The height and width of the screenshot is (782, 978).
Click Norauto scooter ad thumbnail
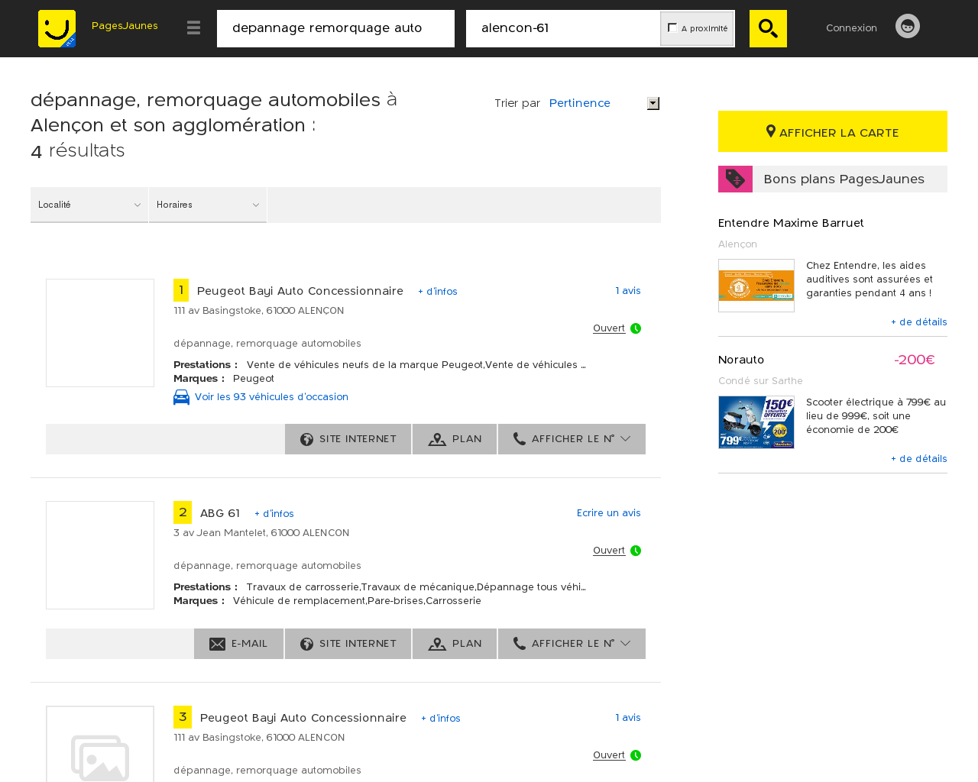756,422
